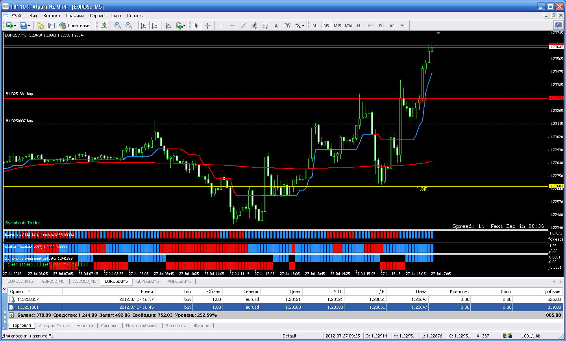Open the История Счета terminal tab
Screen dimensions: 566x341
(54, 326)
